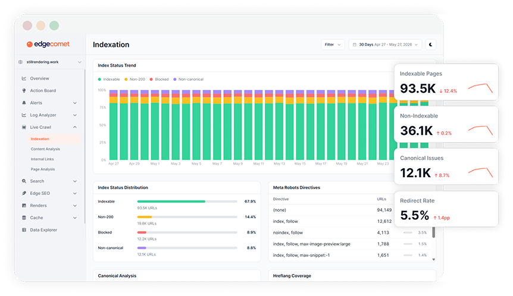
Task: Click the globe icon beside stillrendering.work
Action: tap(21, 62)
